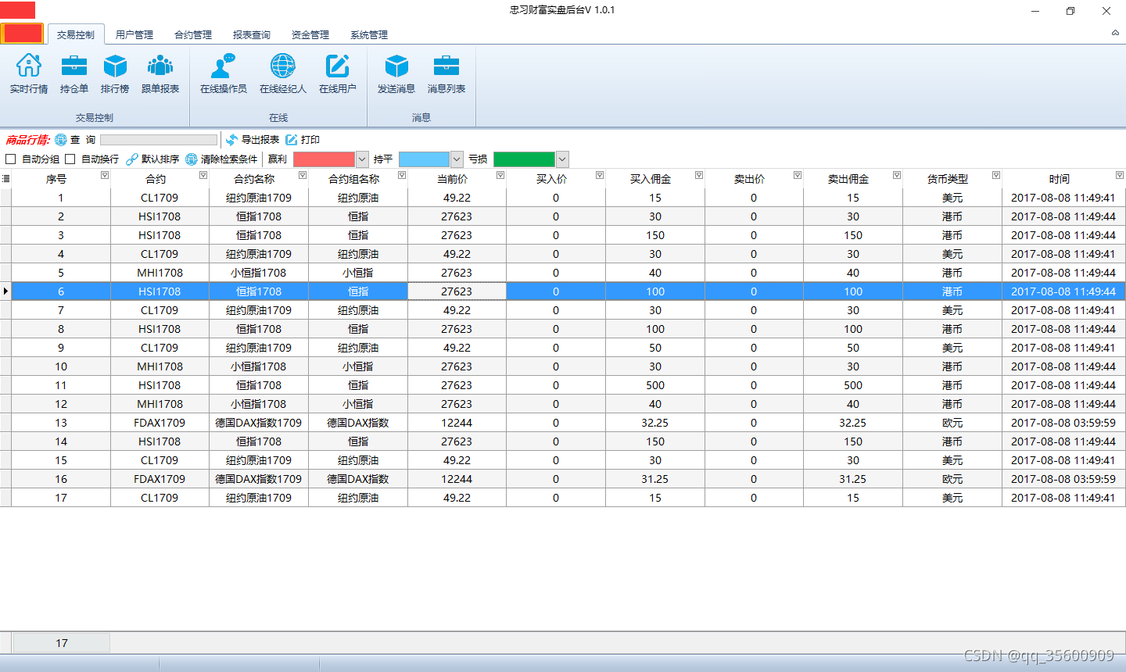Click the 导出报表 export icon
This screenshot has width=1126, height=672.
click(231, 140)
